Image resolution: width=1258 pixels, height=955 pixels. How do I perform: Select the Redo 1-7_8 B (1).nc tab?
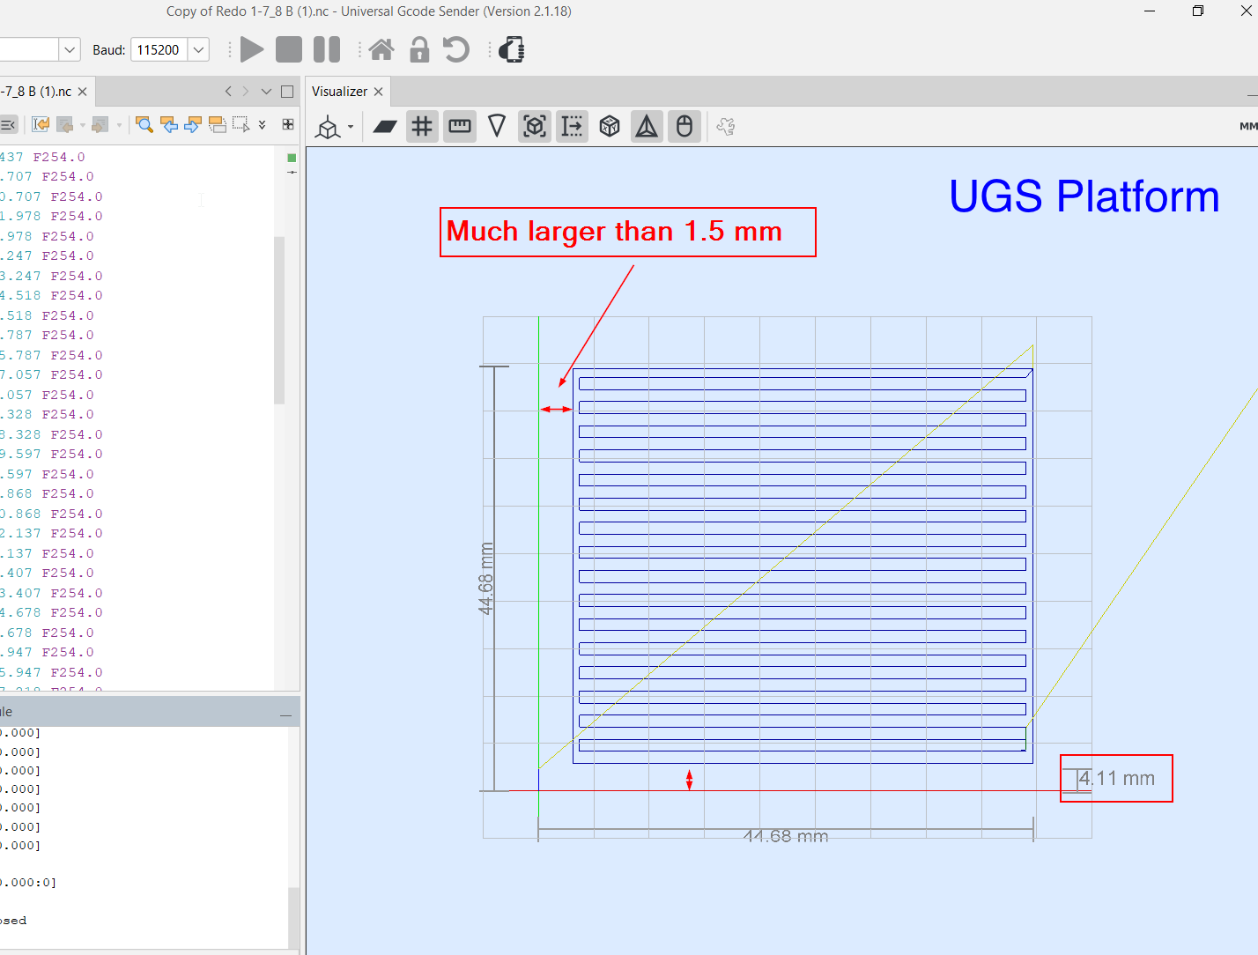37,92
